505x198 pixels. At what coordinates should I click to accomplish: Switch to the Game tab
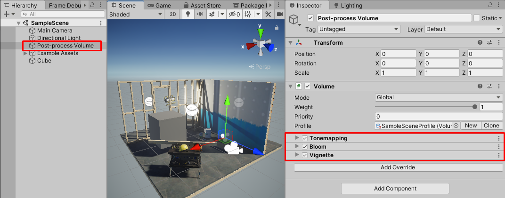pos(159,6)
